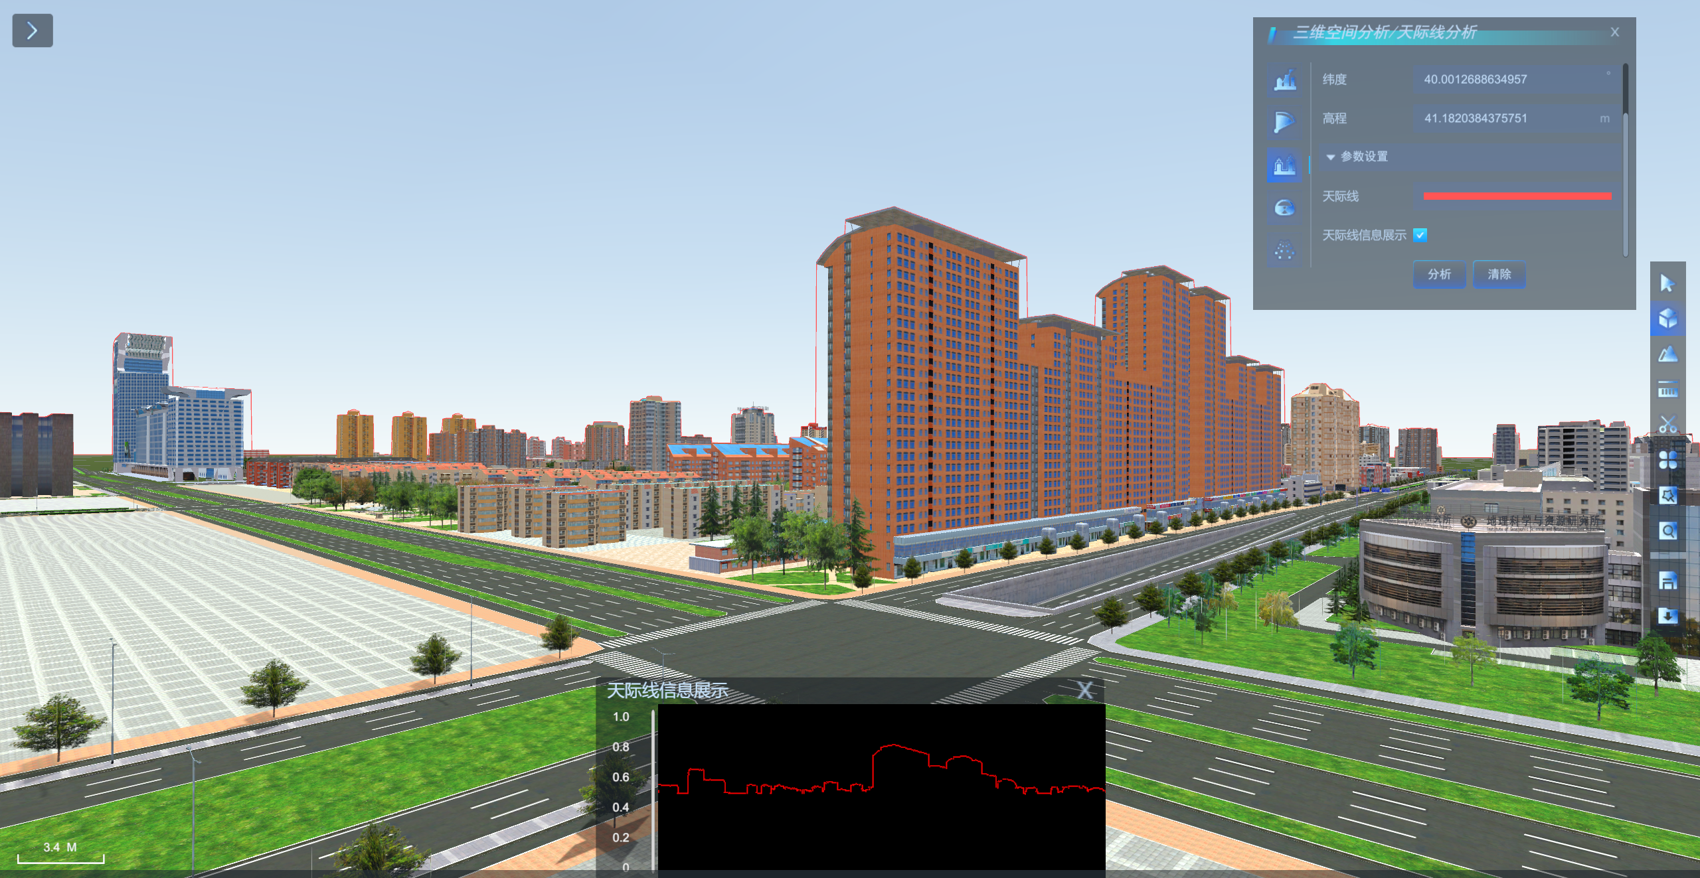Screen dimensions: 1700x878
Task: Select the highlighted skyline analysis icon
Action: (1285, 165)
